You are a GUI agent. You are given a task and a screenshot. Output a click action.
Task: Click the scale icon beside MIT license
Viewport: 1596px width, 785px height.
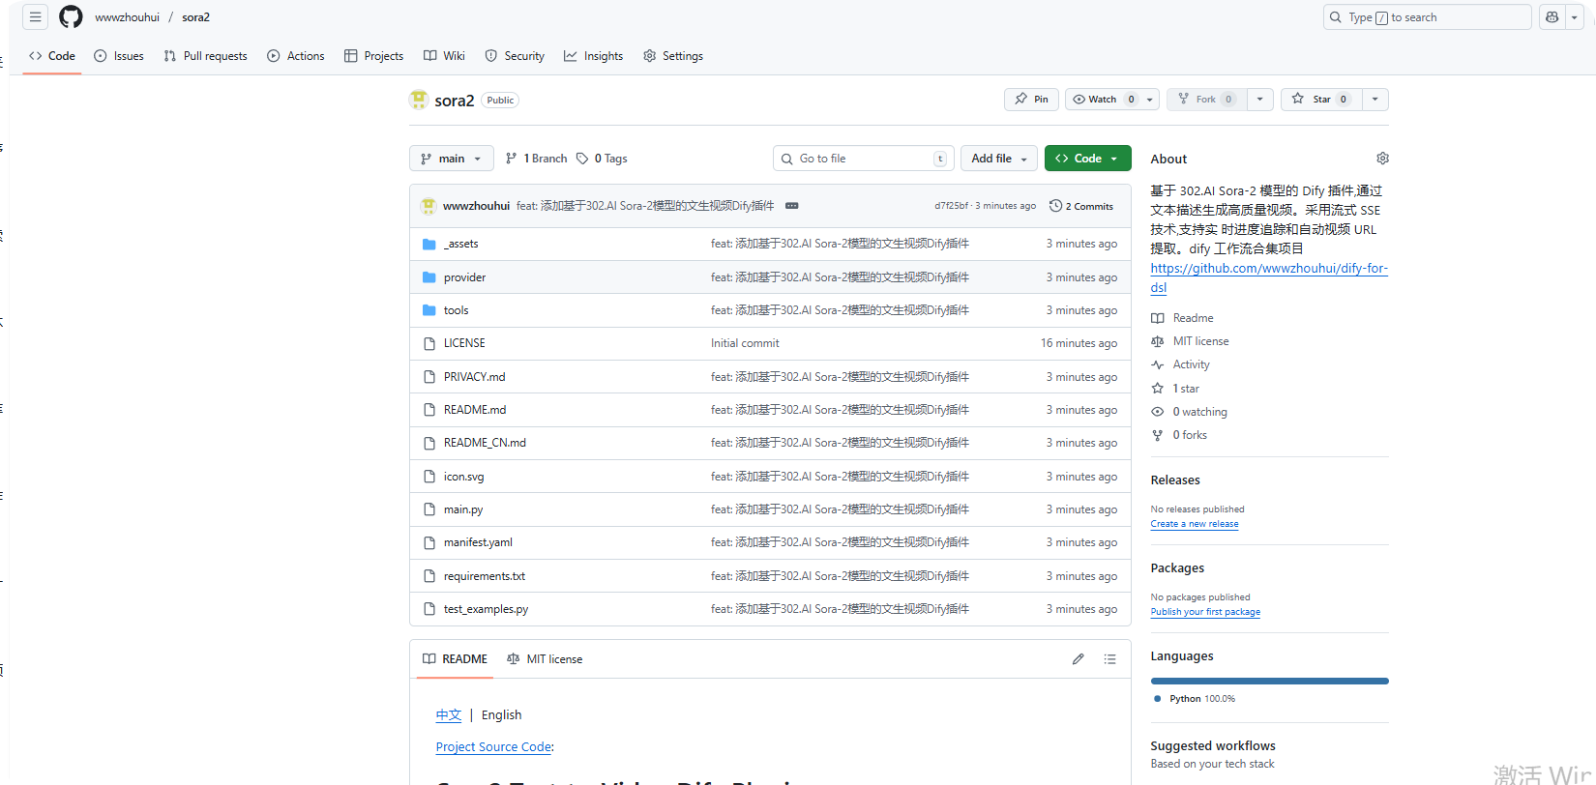pyautogui.click(x=1158, y=341)
